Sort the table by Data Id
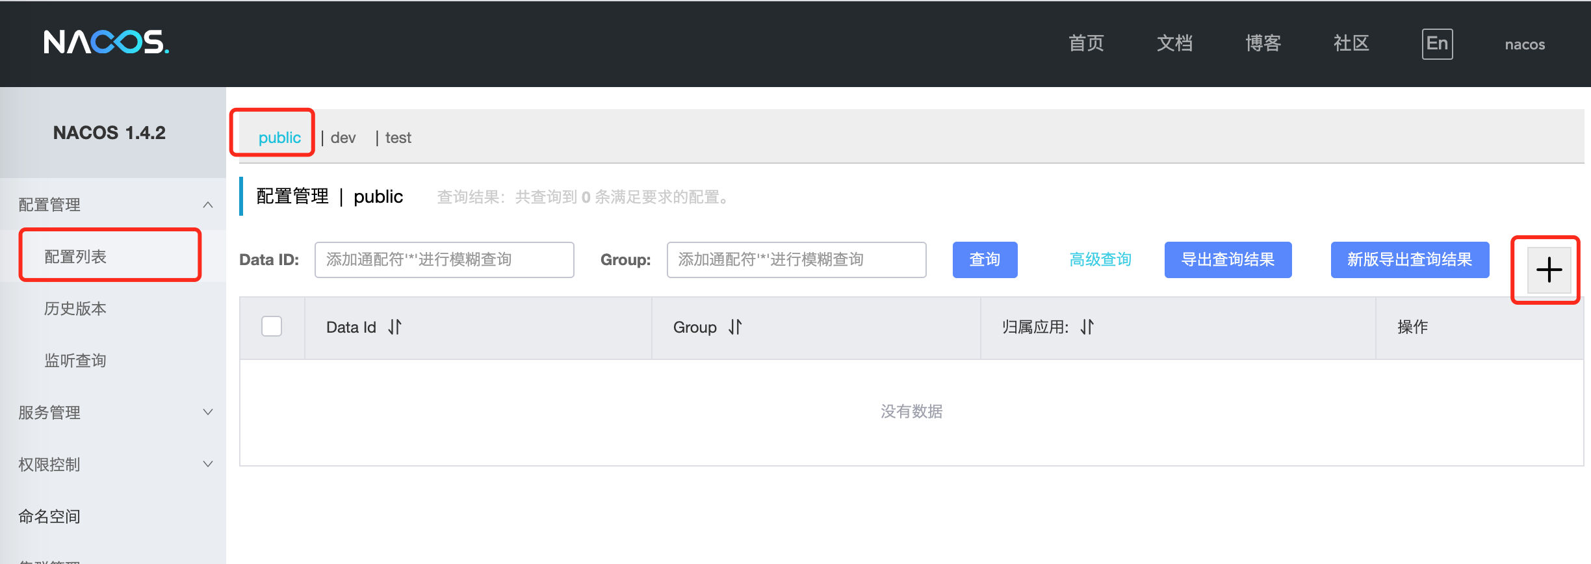Screen dimensions: 1591x564 [x=395, y=327]
